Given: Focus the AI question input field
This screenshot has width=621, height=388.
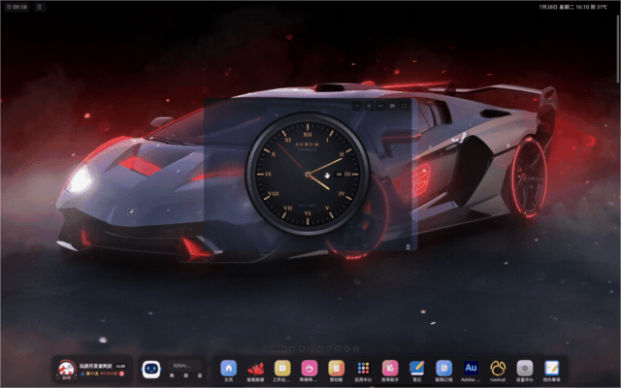Looking at the screenshot, I should 184,366.
